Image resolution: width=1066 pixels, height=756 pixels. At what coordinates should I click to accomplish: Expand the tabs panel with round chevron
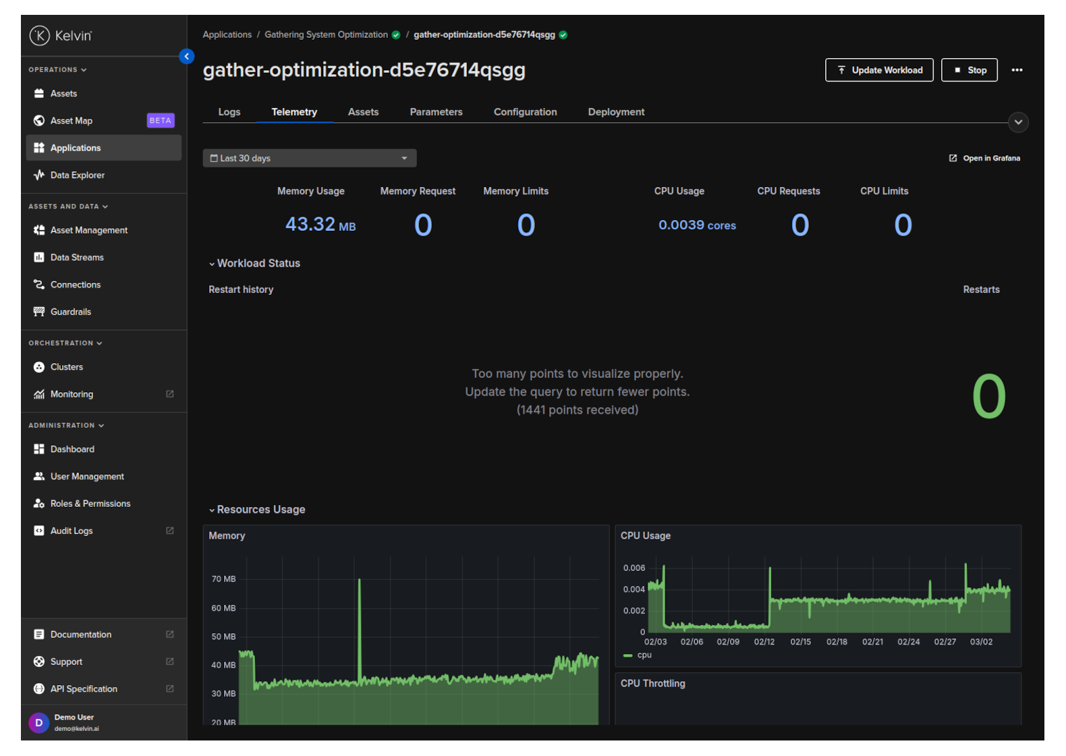[x=1018, y=122]
